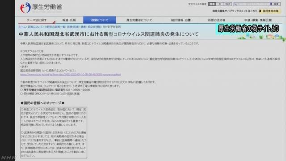Click the 検索 search button
Image resolution: width=286 pixels, height=161 pixels.
tap(275, 4)
